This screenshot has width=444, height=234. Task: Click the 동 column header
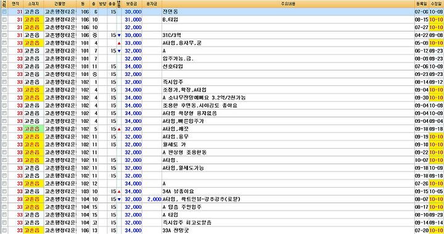pos(83,4)
